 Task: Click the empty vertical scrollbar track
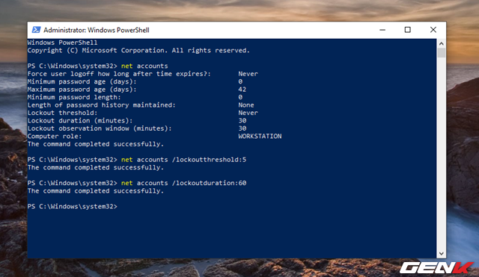[441, 152]
